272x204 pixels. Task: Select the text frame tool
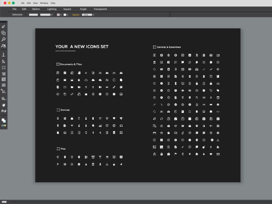pos(4,68)
